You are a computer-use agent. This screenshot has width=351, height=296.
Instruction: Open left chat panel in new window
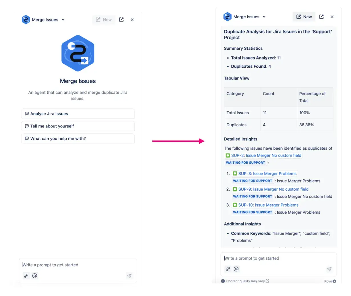121,19
